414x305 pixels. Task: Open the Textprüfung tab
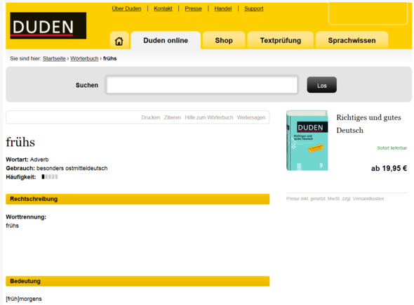[x=281, y=41]
